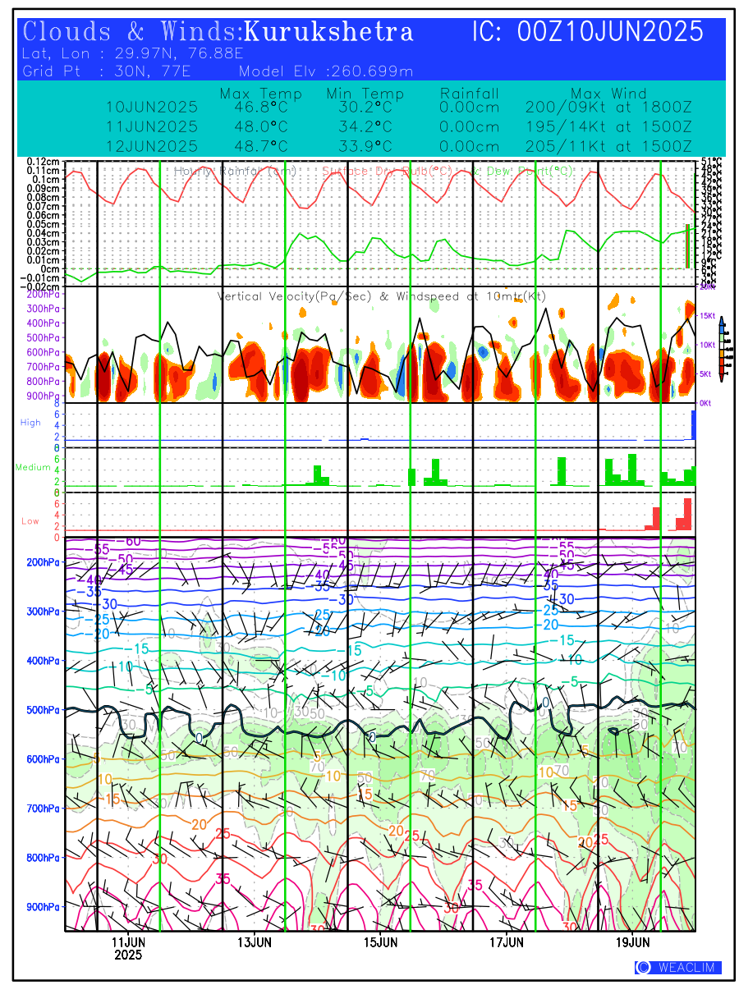Click the 0.05cm rainfall axis label
The image size is (739, 985).
pyautogui.click(x=44, y=224)
